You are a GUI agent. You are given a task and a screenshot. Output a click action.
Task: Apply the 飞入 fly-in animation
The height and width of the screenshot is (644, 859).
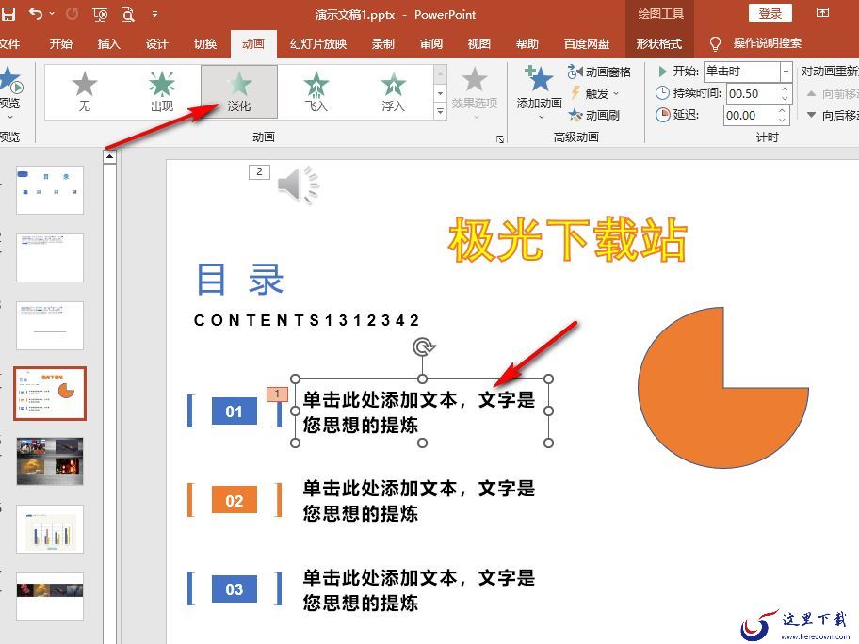tap(316, 92)
